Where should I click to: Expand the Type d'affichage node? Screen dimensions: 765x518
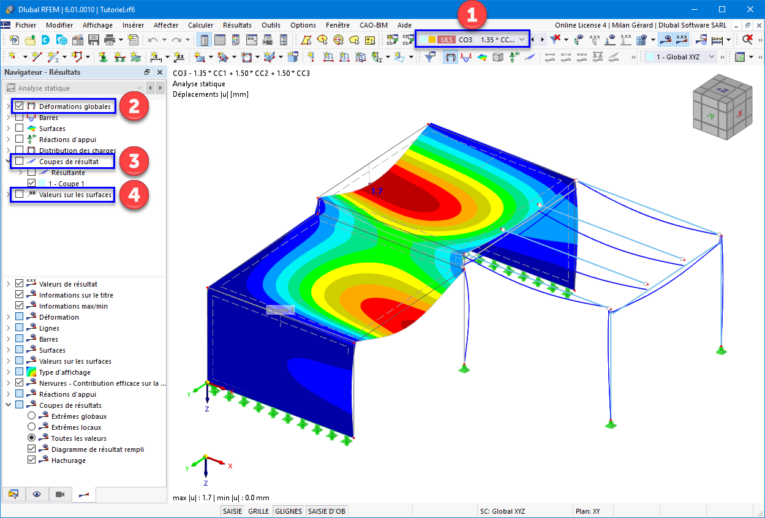coord(8,372)
